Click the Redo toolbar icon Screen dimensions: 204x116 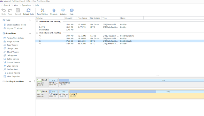point(10,10)
